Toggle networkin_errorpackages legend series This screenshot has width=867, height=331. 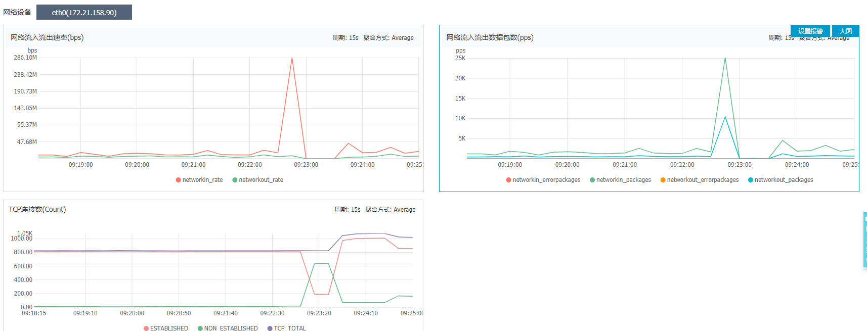[x=543, y=180]
